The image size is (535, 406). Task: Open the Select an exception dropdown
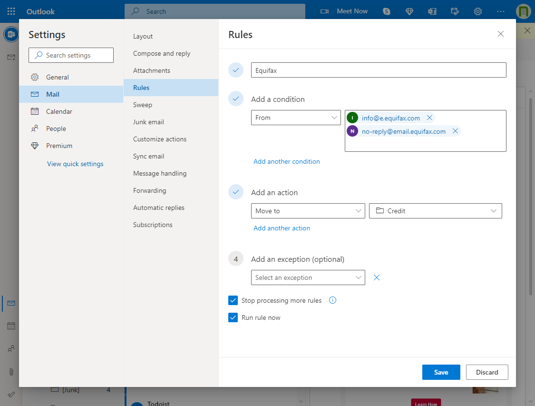308,277
